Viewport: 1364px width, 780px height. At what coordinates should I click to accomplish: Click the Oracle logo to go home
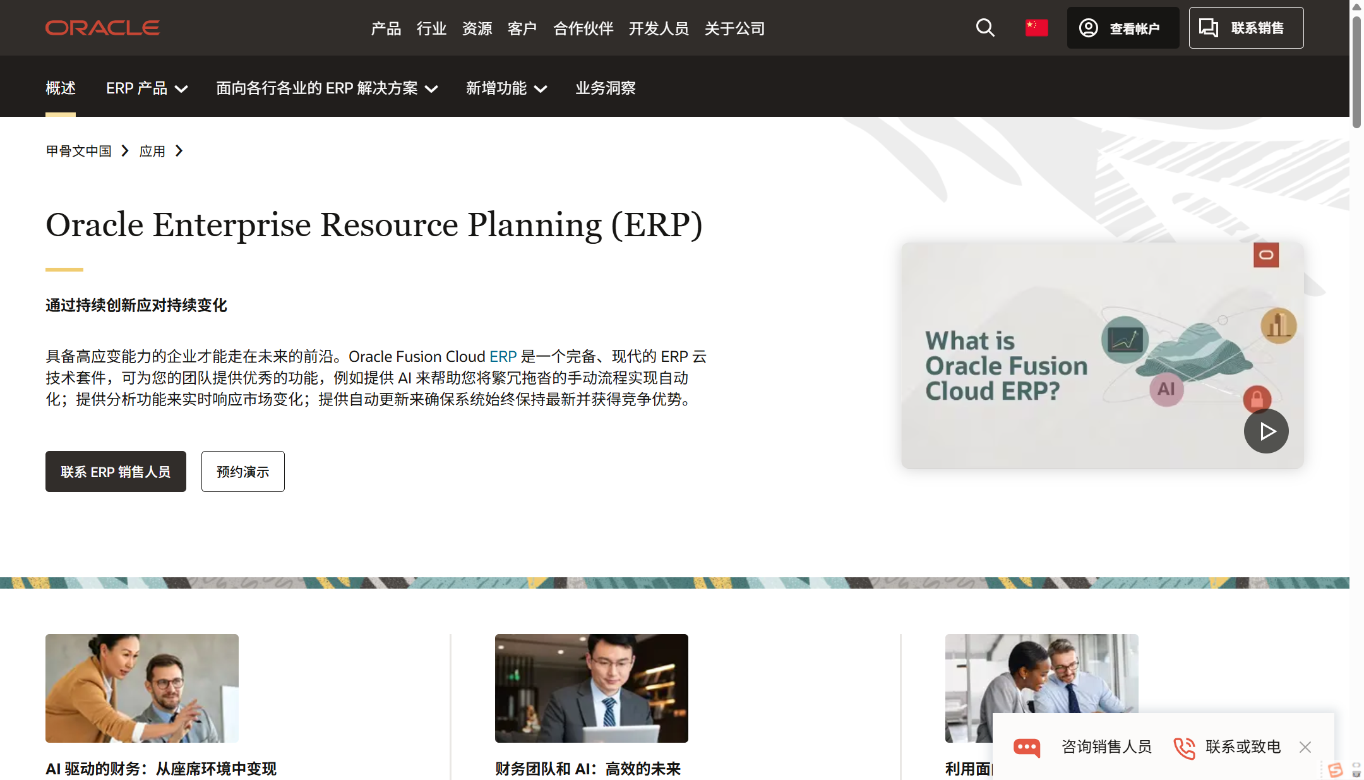pos(102,27)
